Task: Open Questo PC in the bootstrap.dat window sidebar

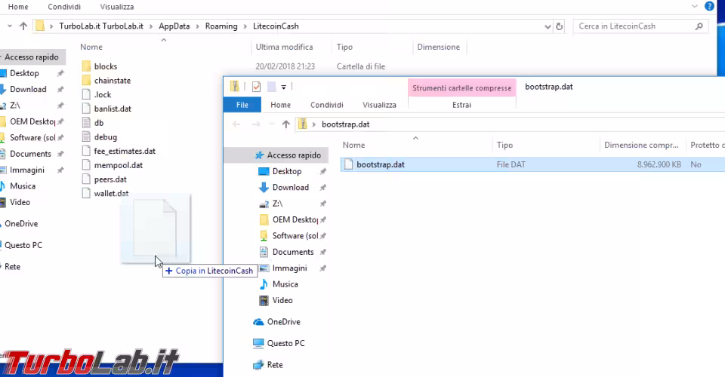Action: coord(285,343)
